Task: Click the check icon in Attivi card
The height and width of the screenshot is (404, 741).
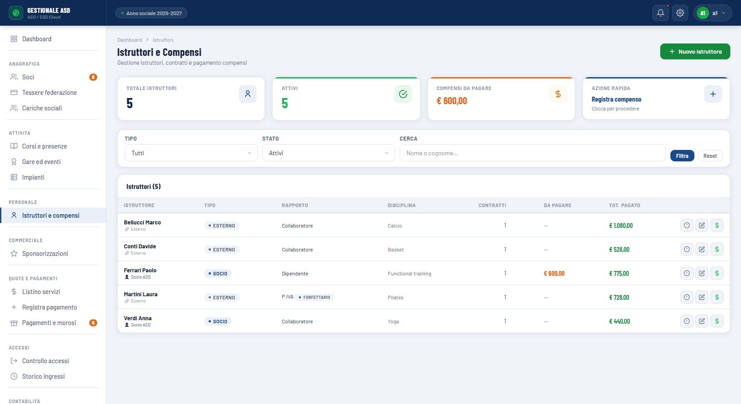Action: click(x=403, y=94)
